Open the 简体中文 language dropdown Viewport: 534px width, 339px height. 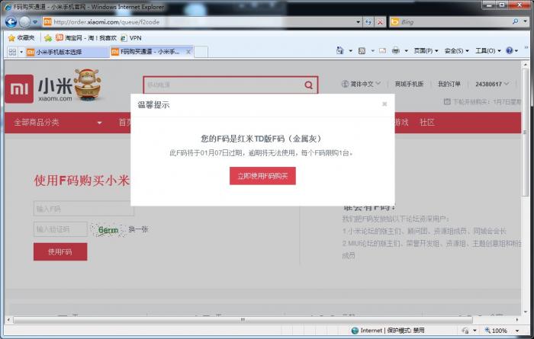[x=361, y=84]
